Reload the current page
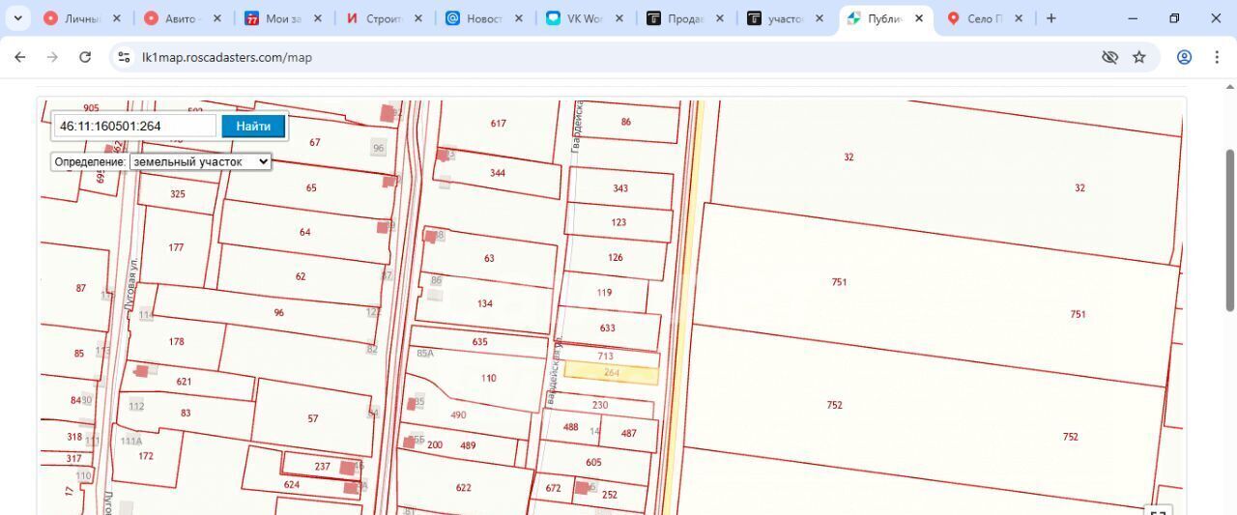Screen dimensions: 1237x515 pyautogui.click(x=85, y=57)
